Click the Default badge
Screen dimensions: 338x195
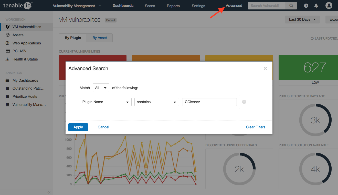111,20
